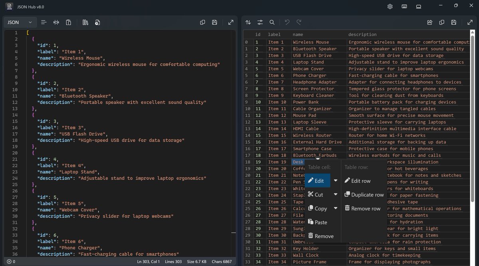Click the "Webcam Cover" string in code editor
The width and height of the screenshot is (479, 266).
point(79,210)
